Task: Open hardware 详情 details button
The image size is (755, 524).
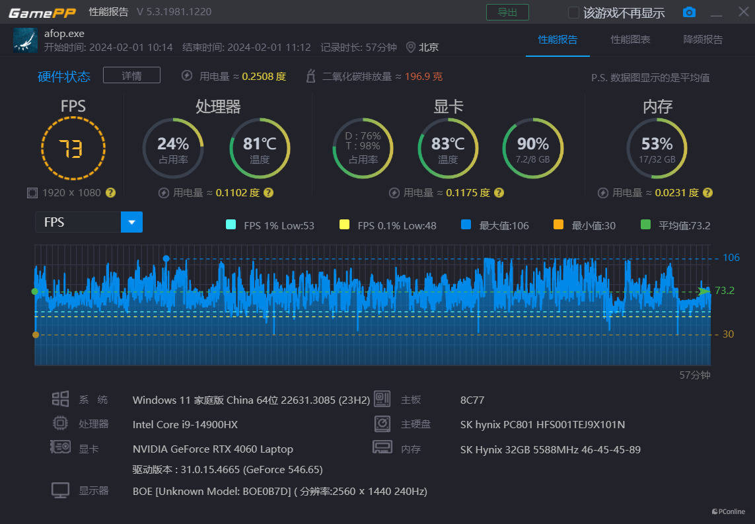Action: [x=131, y=75]
